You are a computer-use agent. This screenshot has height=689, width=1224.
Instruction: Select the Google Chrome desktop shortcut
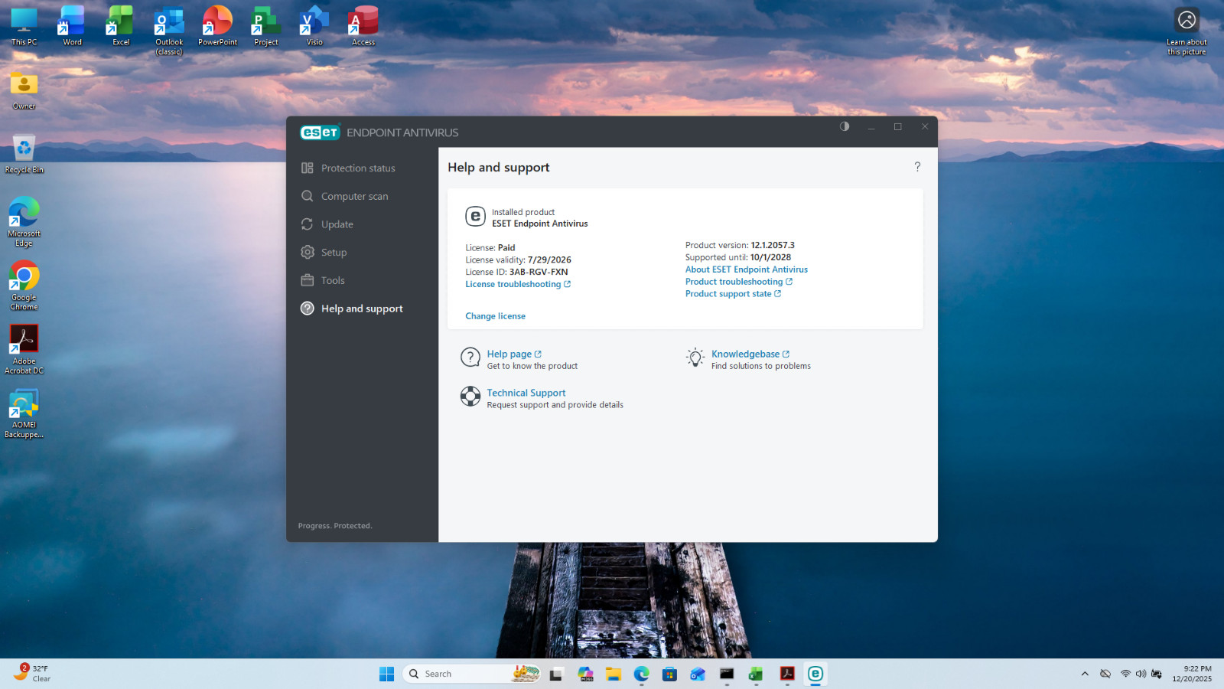[x=24, y=286]
